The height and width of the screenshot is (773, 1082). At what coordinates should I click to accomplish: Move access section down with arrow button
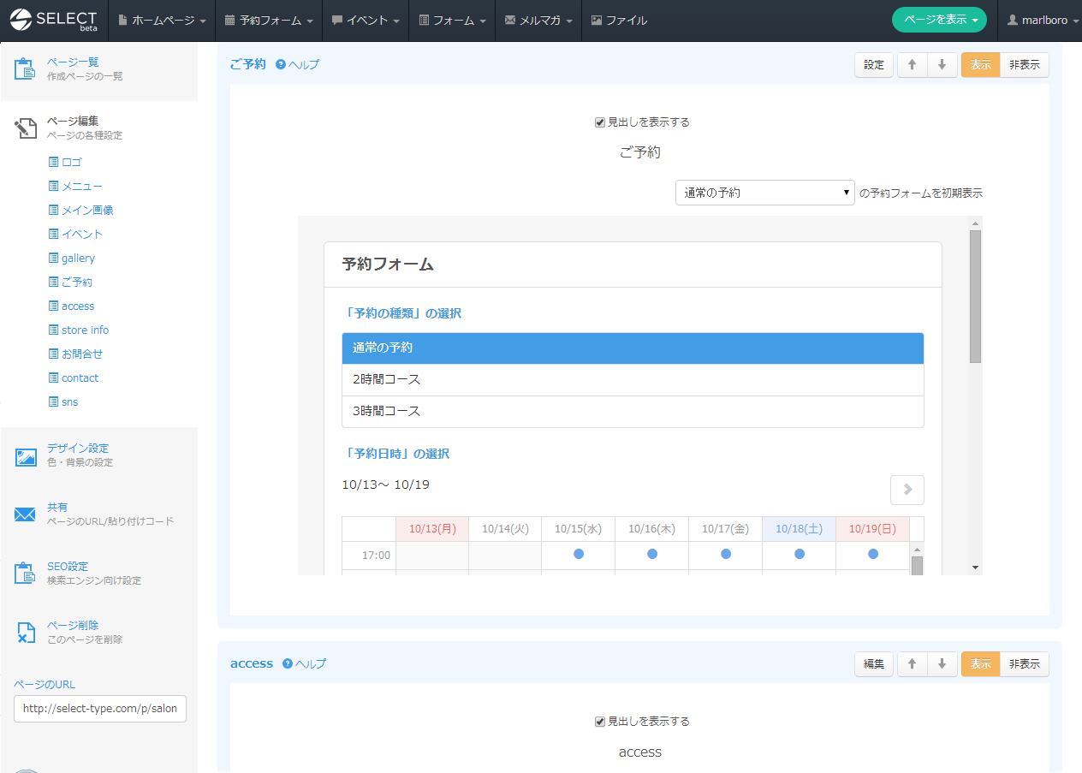coord(942,664)
